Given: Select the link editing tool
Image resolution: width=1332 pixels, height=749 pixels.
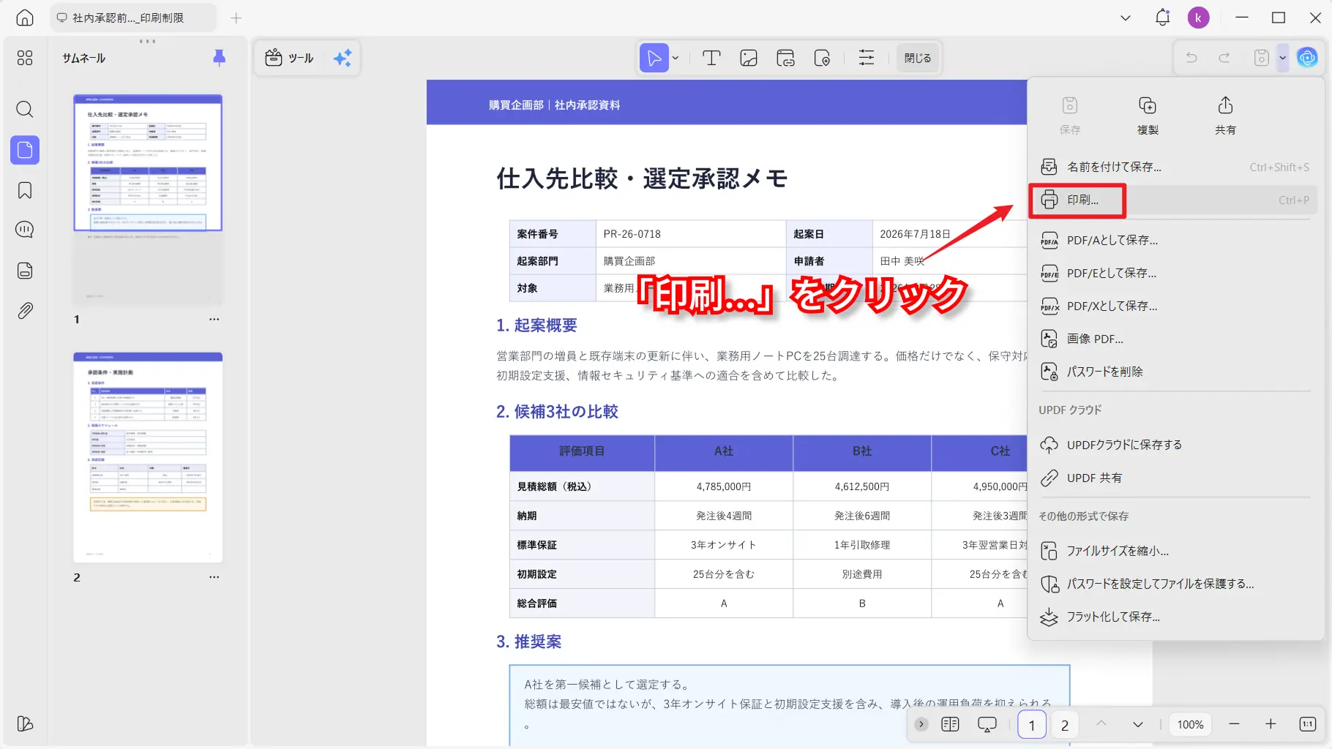Looking at the screenshot, I should 786,58.
